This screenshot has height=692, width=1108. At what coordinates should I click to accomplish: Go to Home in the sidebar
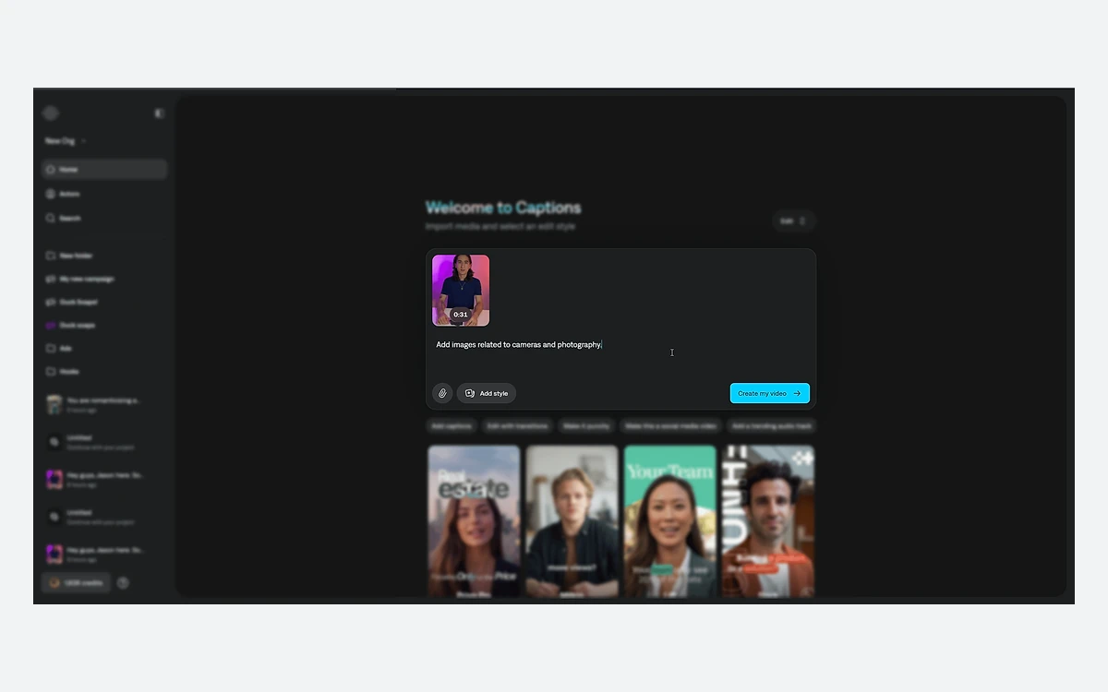(x=104, y=170)
